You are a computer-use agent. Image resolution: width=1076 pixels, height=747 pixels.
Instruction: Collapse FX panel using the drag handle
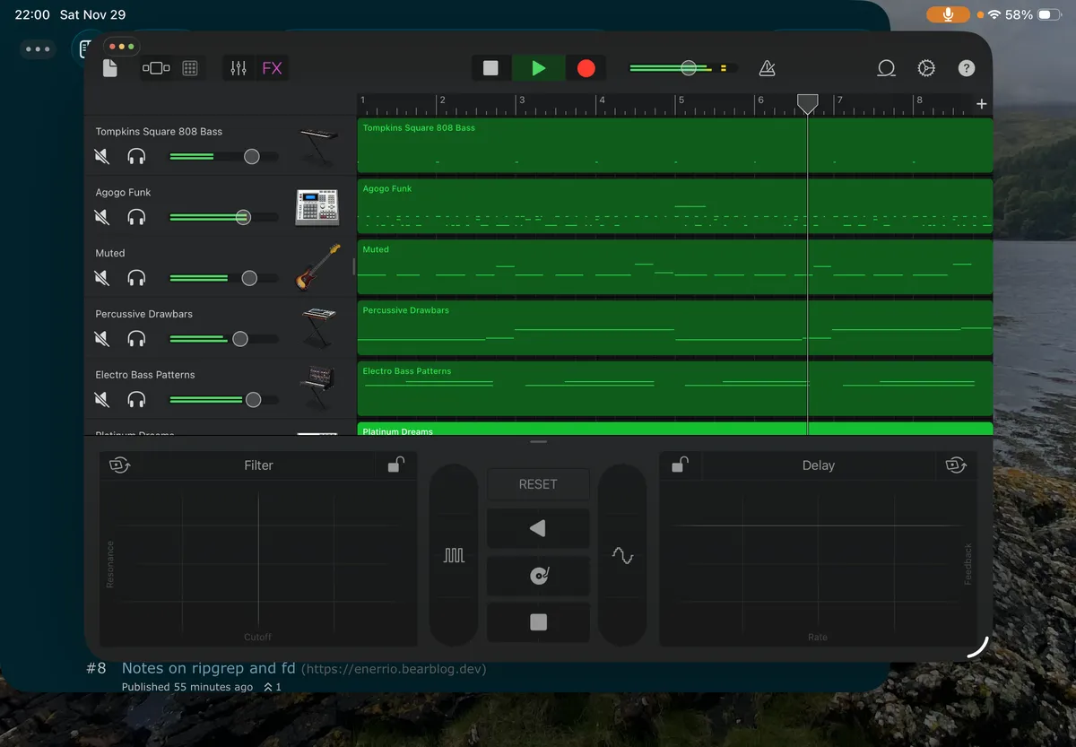538,442
